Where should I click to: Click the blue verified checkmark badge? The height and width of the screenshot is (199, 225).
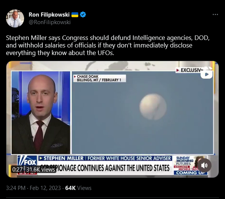point(83,15)
